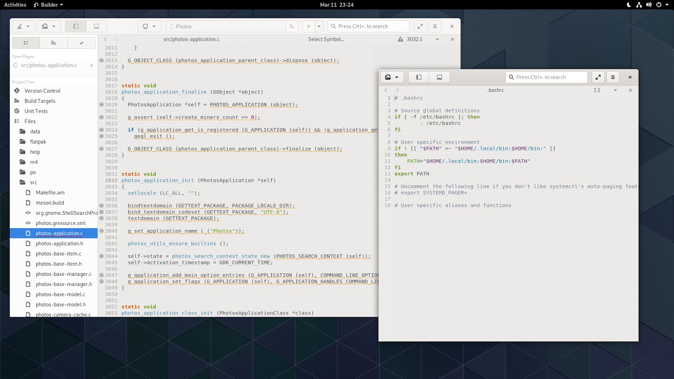
Task: Open the Activities menu in the top bar
Action: [15, 5]
